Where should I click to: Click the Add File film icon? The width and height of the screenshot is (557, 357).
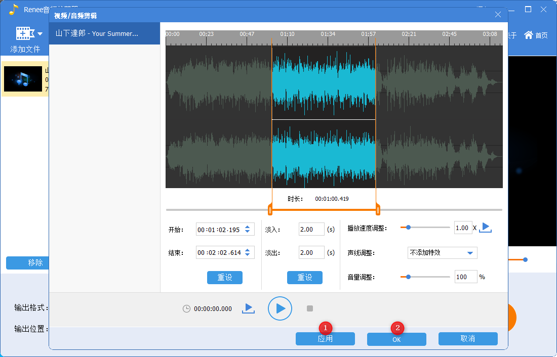[25, 33]
